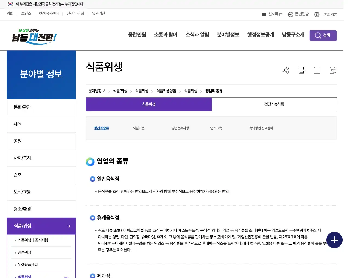The height and width of the screenshot is (278, 348).
Task: Open the 남동구소개 menu
Action: pos(293,35)
